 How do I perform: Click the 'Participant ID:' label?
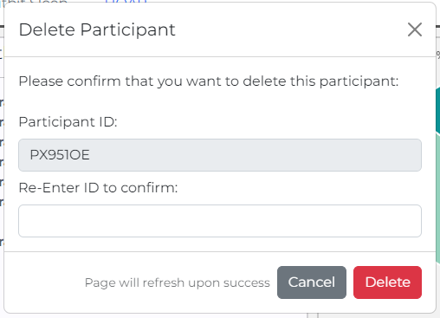click(68, 122)
